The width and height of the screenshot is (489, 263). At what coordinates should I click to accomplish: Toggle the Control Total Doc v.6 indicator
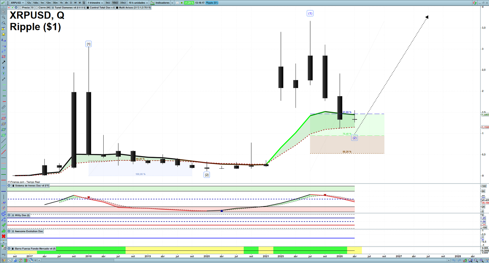pos(88,8)
